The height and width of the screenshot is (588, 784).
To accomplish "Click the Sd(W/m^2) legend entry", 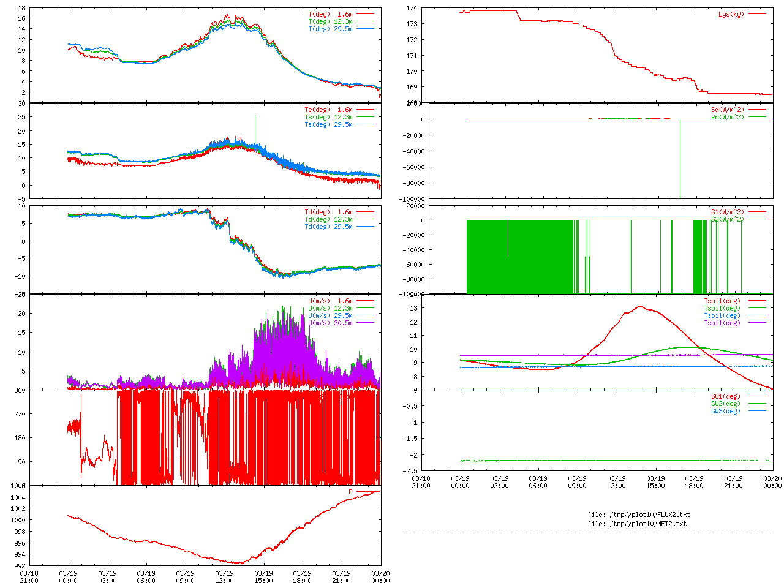I will pyautogui.click(x=727, y=110).
